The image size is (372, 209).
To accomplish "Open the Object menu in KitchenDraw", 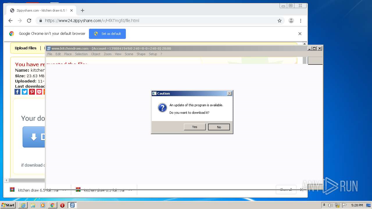I will (96, 54).
